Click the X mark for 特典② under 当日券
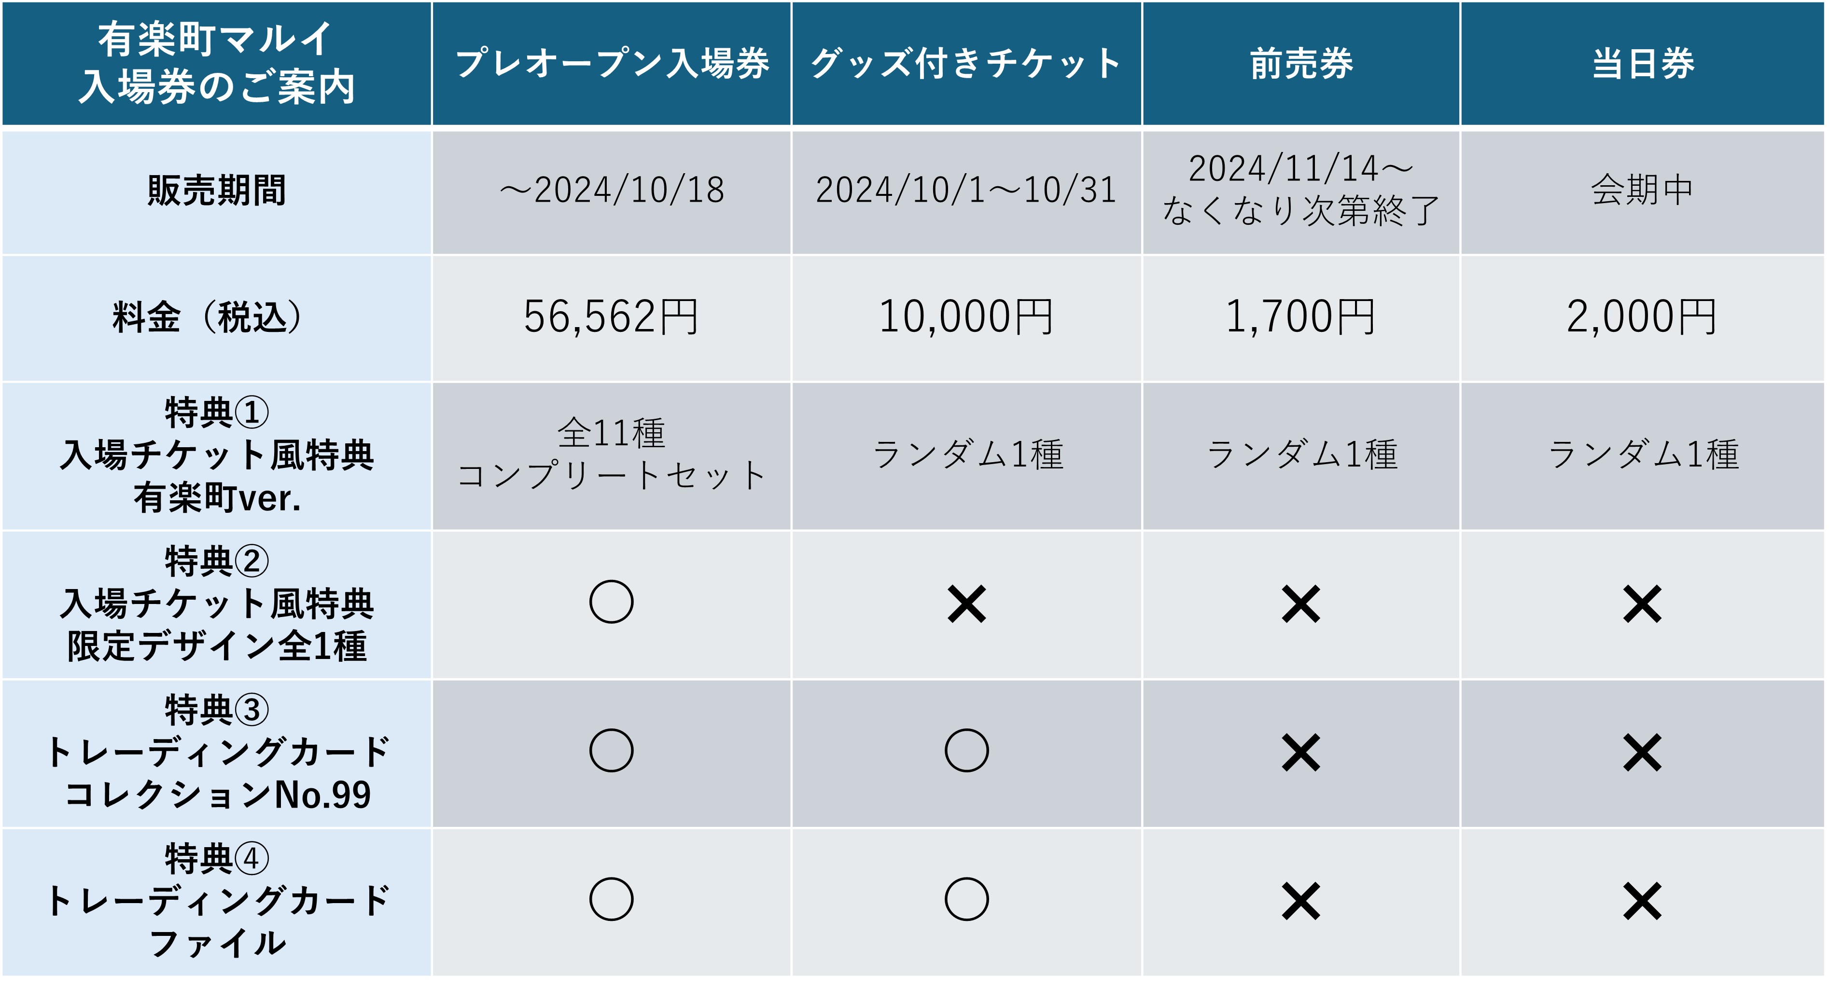Viewport: 1830px width, 988px height. pyautogui.click(x=1642, y=604)
